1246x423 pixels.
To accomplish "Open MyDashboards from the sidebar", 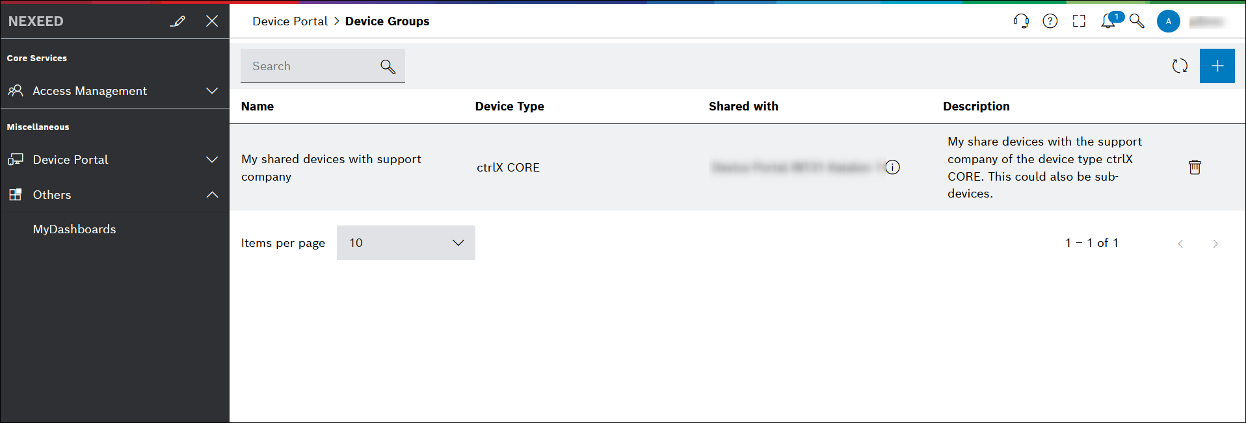I will pos(75,229).
